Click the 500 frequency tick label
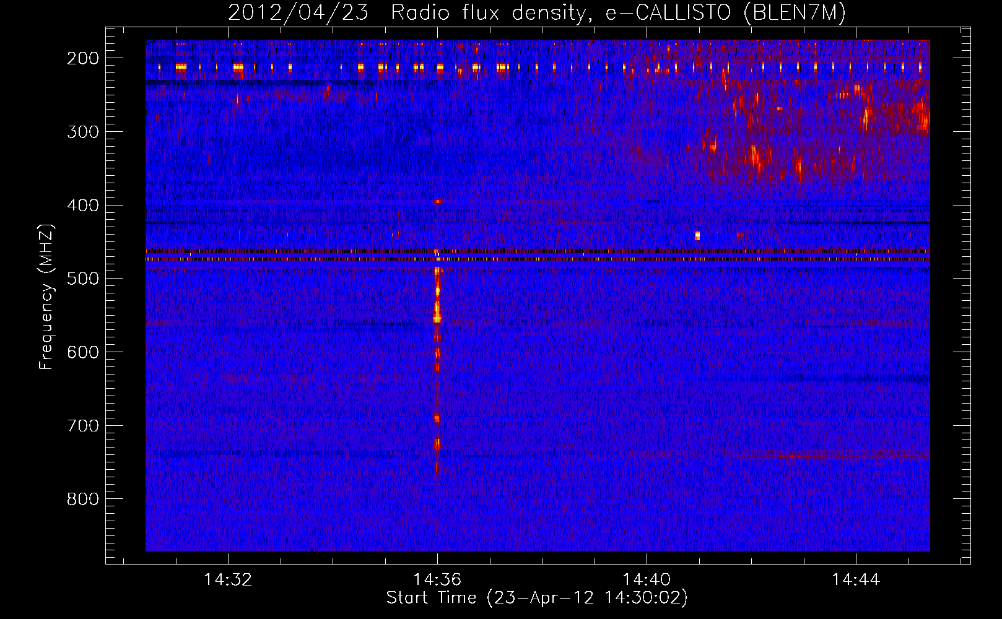 pyautogui.click(x=83, y=279)
